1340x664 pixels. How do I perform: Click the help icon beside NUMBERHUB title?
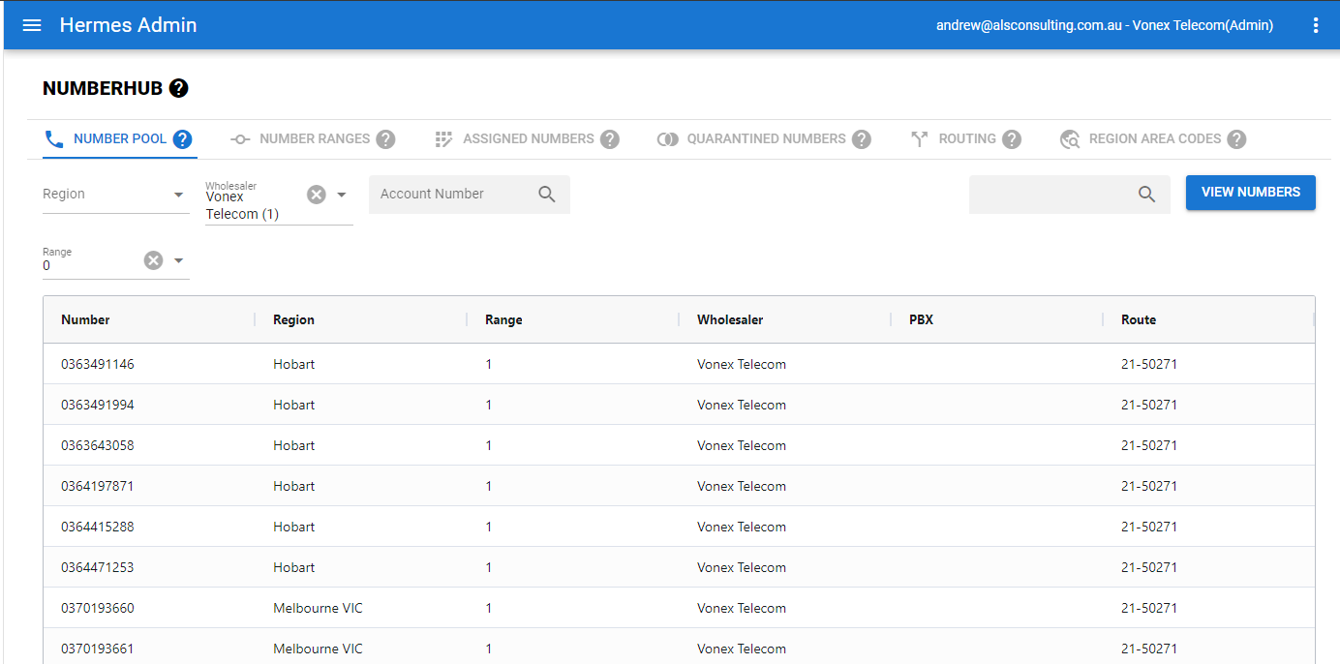178,89
